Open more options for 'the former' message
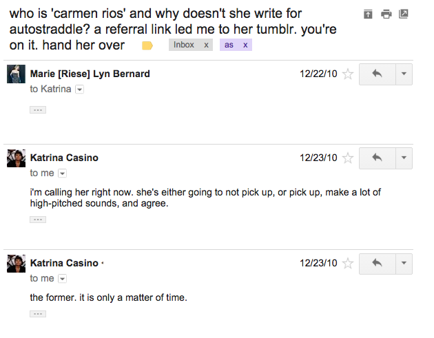Image resolution: width=434 pixels, height=338 pixels. (x=404, y=264)
